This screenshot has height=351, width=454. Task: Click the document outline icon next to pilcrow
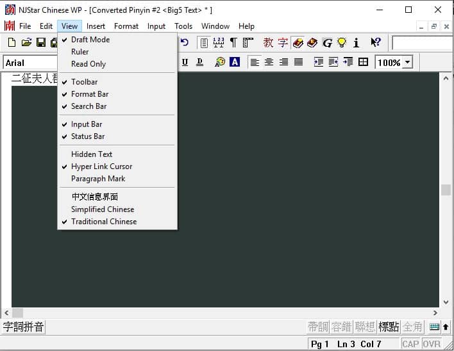[248, 43]
